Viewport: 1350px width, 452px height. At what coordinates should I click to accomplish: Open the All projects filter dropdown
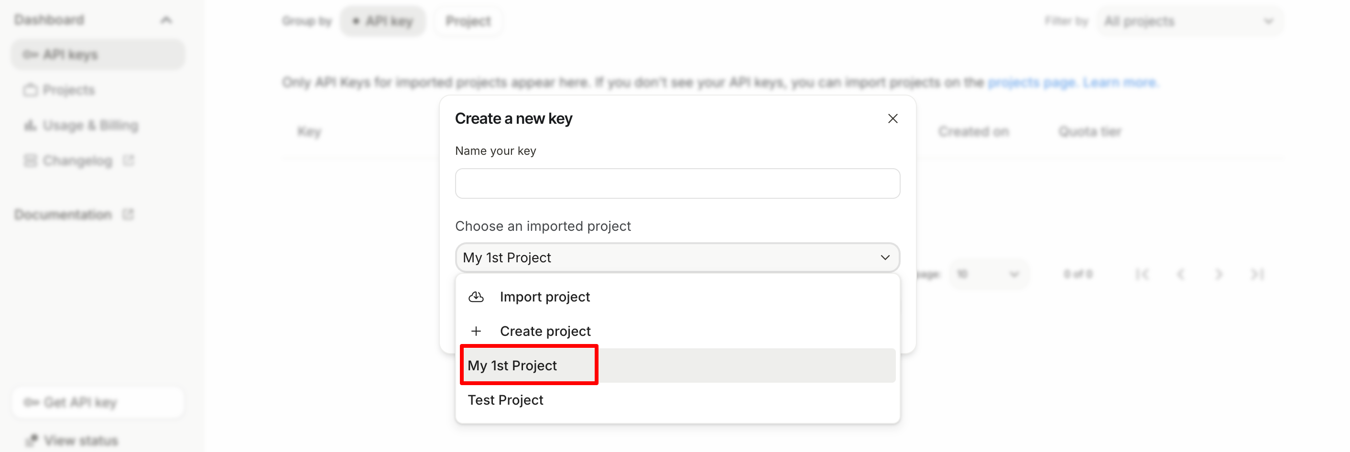[x=1188, y=21]
